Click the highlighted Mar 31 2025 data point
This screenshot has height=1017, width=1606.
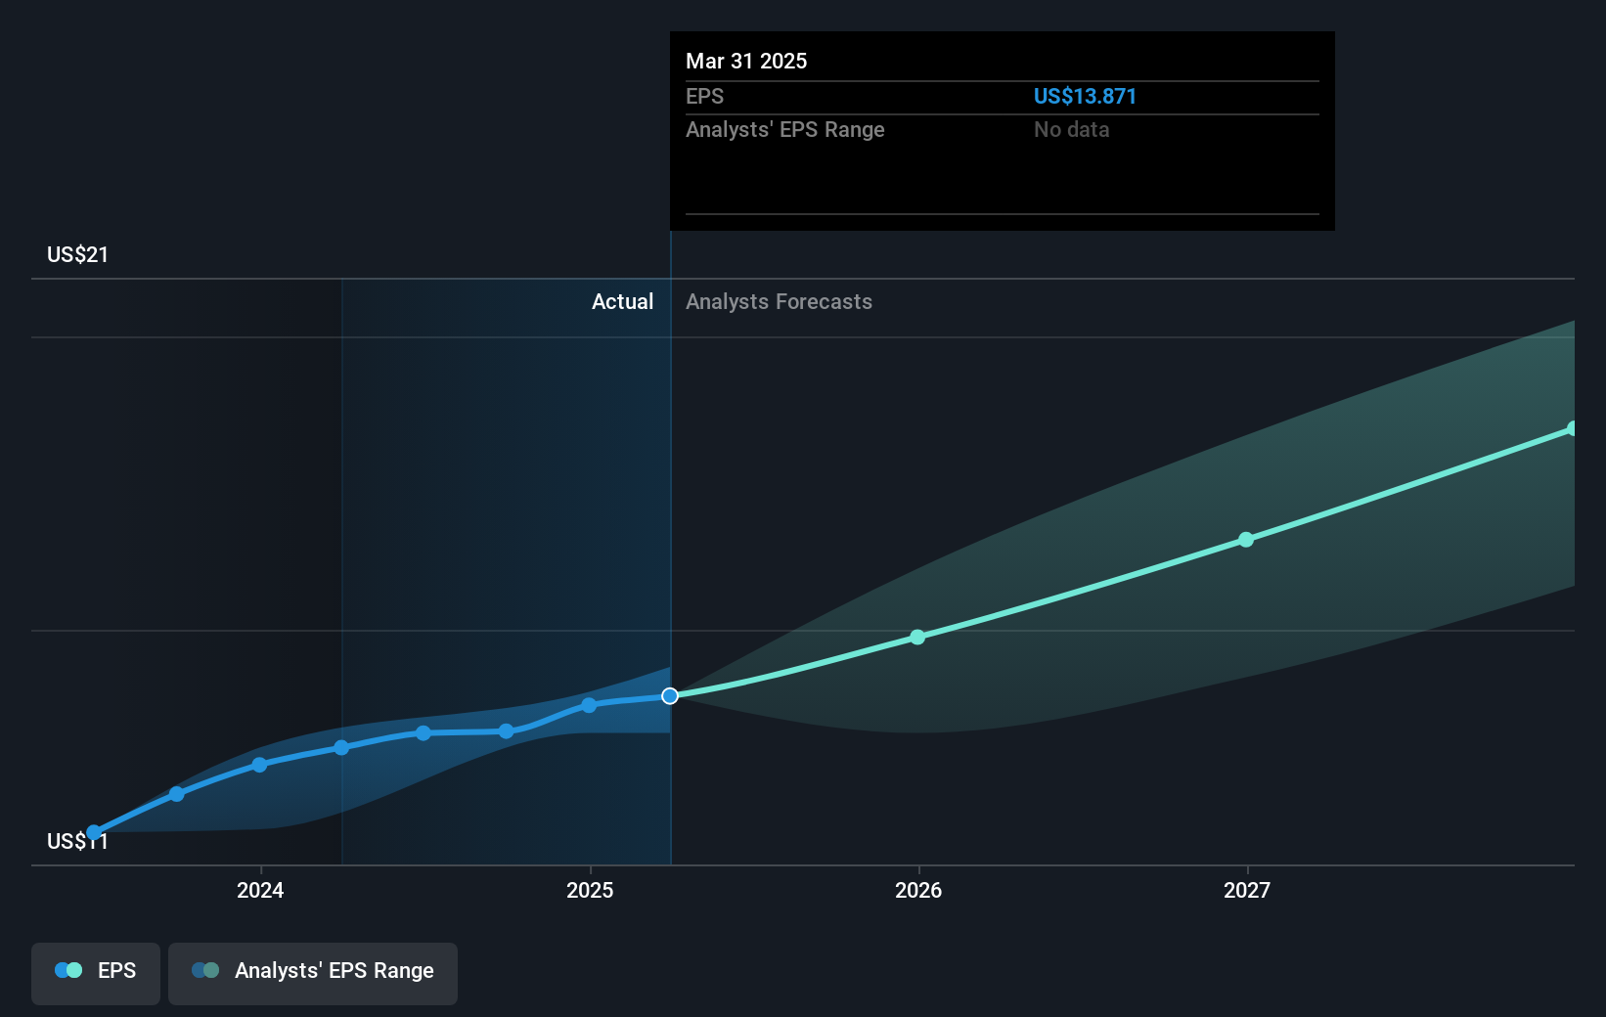pos(670,696)
